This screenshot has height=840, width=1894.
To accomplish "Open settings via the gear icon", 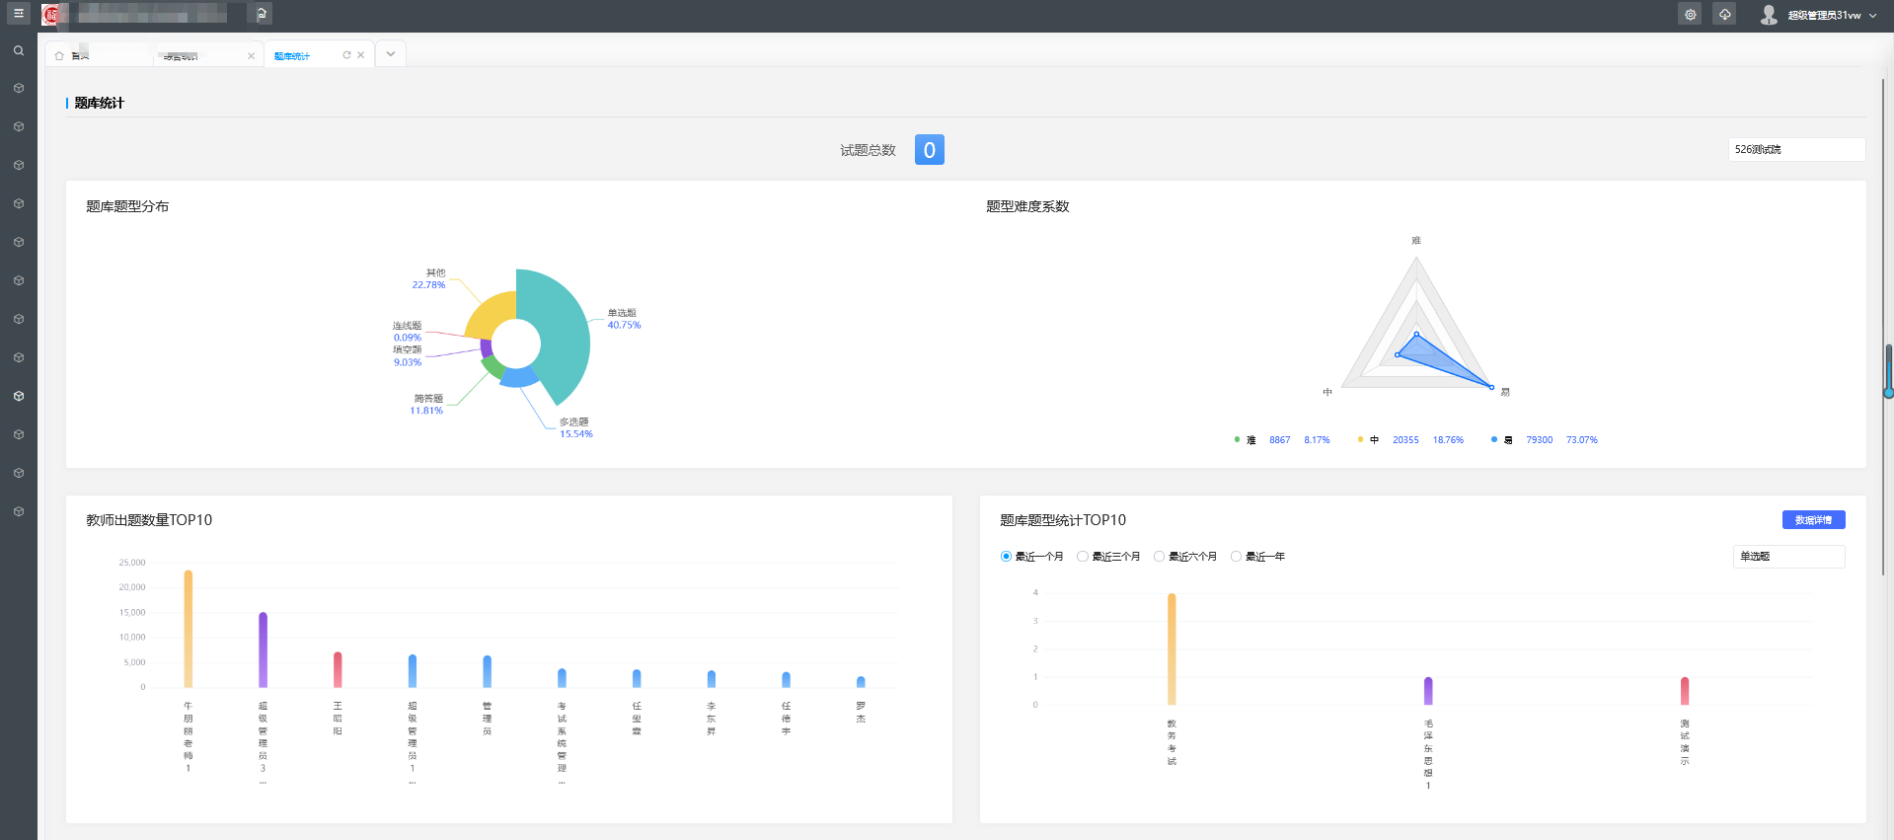I will tap(1690, 15).
